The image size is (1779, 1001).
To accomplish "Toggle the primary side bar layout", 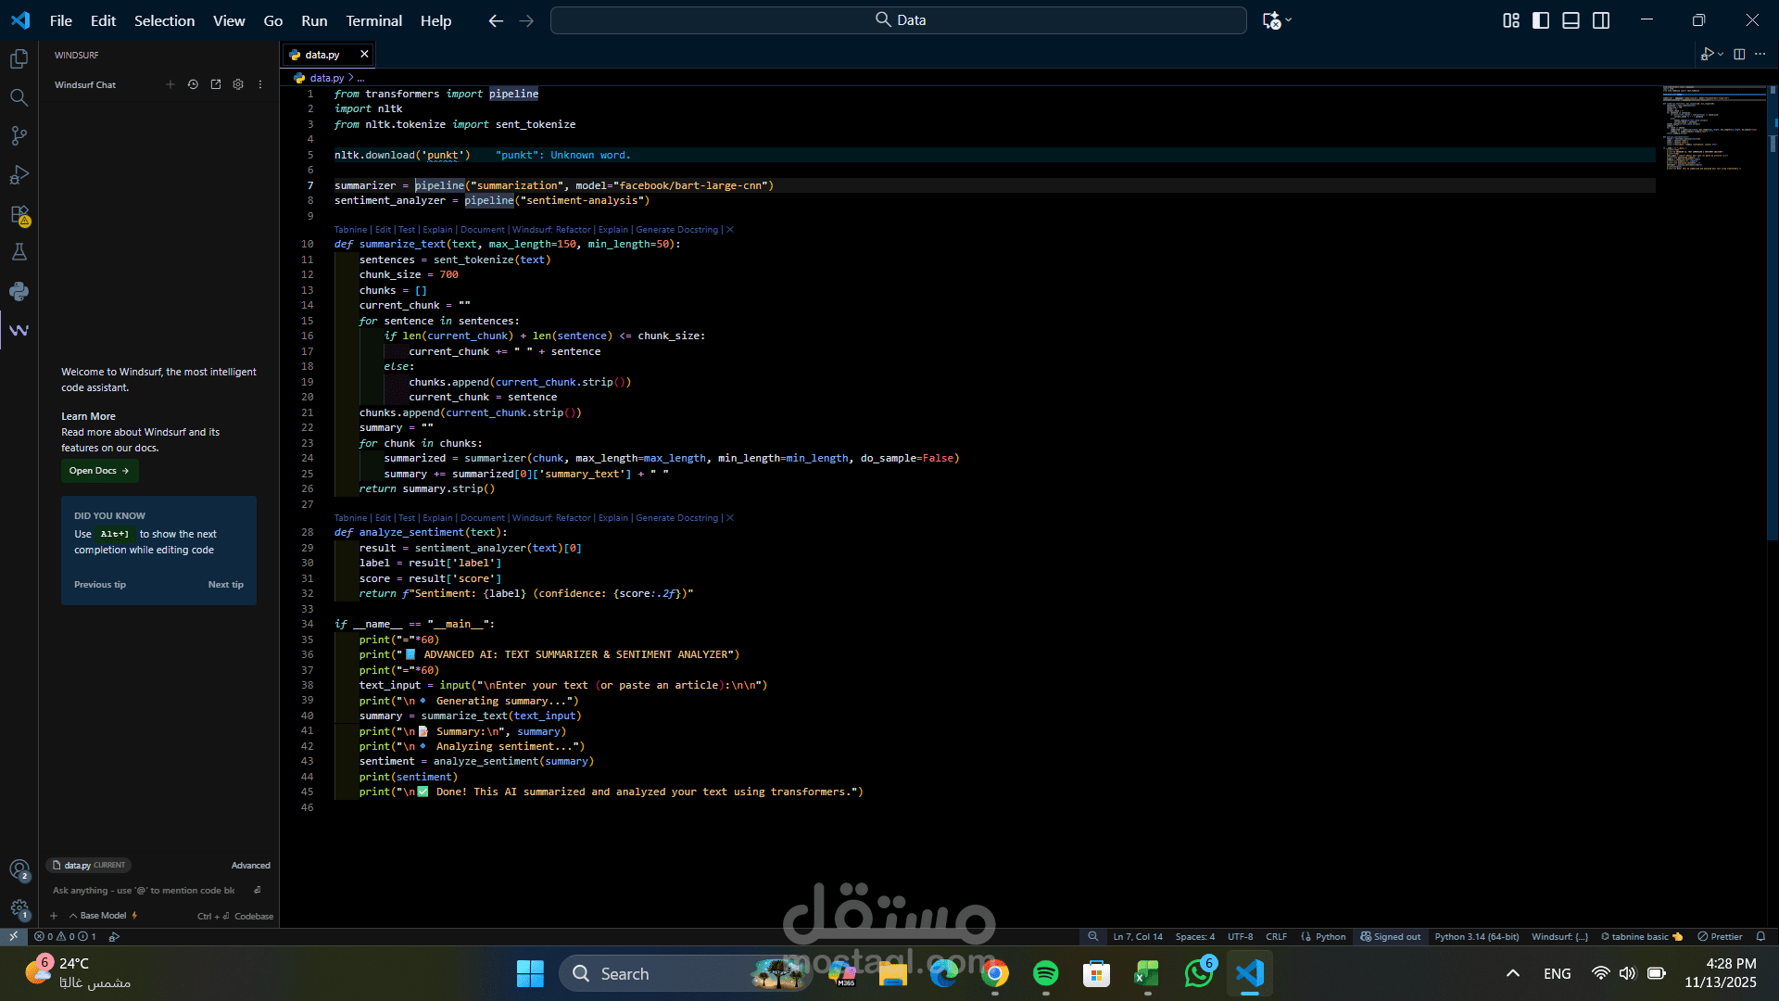I will [x=1541, y=20].
